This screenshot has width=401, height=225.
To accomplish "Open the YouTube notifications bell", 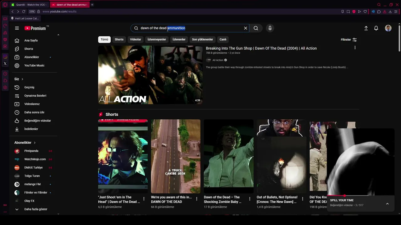I will tap(376, 28).
